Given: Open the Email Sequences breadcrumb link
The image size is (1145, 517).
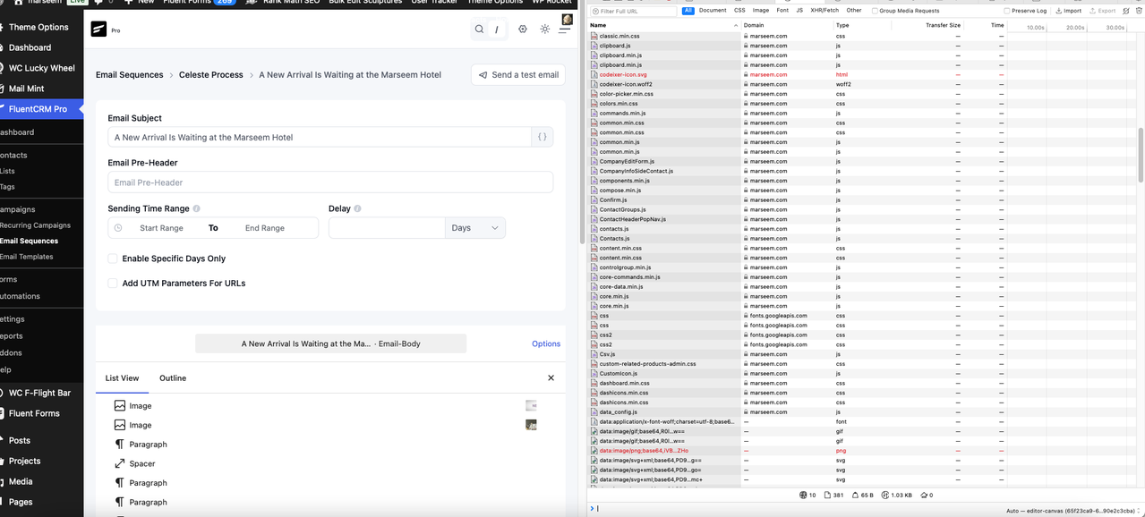Looking at the screenshot, I should [x=130, y=75].
